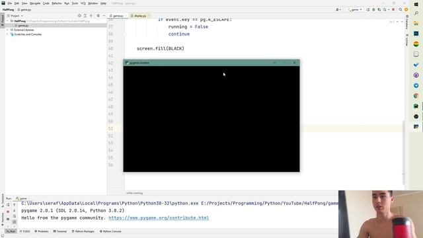Open the pygame.org contribute link

(159, 218)
